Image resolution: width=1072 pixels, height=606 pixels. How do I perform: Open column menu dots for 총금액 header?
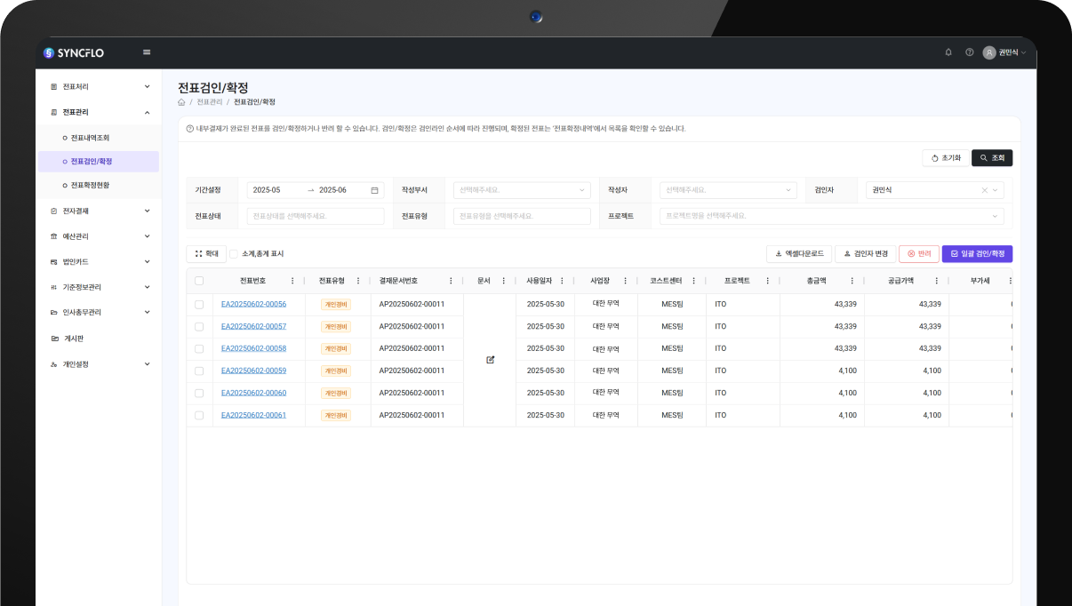(x=852, y=281)
